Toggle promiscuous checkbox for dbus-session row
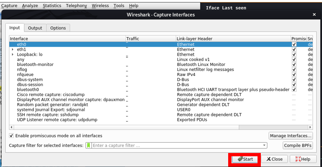Image resolution: width=322 pixels, height=167 pixels. (294, 85)
